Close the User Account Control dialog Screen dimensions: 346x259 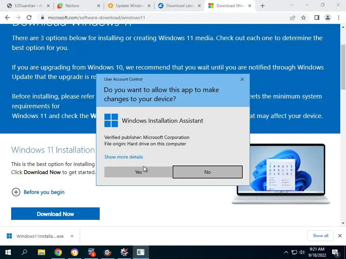pos(242,79)
